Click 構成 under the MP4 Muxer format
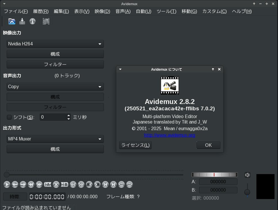The height and width of the screenshot is (210, 278). click(x=55, y=149)
